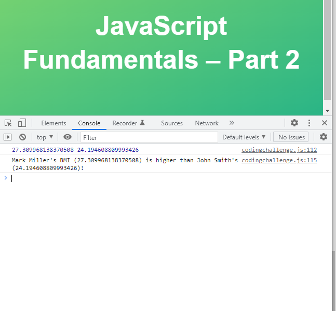Click the Mark Miller's BMI log message
336x311 pixels.
(x=125, y=164)
